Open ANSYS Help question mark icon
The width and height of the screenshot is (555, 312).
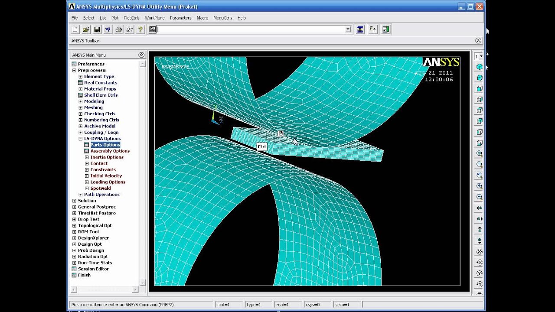[x=140, y=29]
